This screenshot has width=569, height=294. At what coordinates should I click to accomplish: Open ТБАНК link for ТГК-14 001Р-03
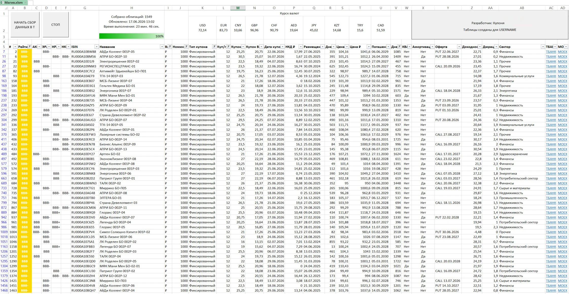pos(551,76)
